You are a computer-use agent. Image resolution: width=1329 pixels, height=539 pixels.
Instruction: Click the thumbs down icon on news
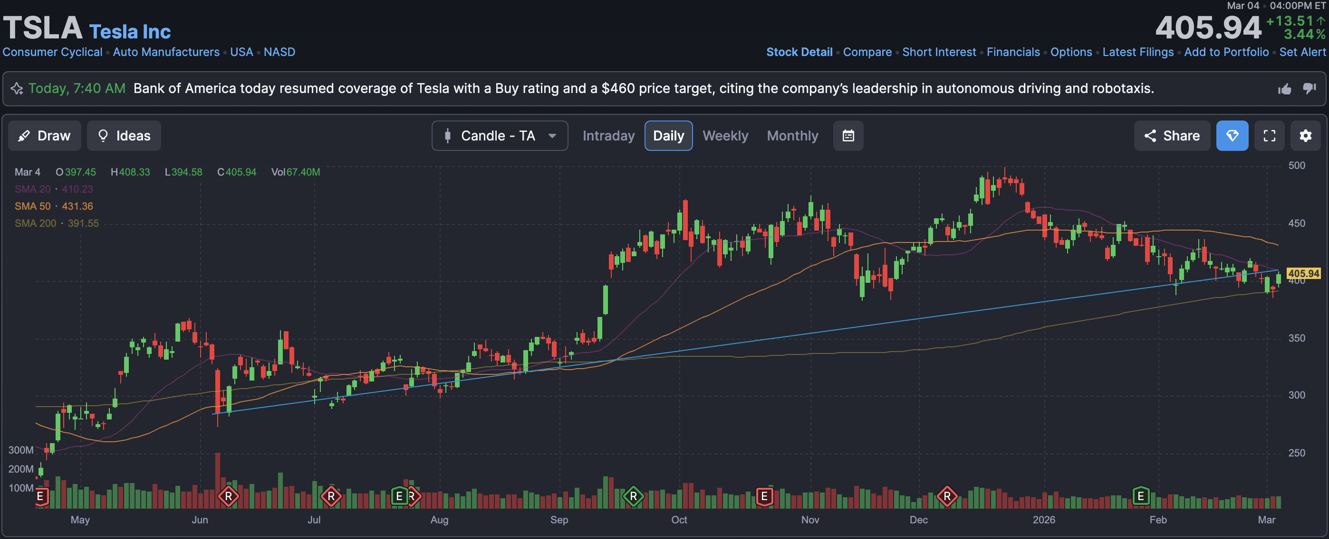pyautogui.click(x=1310, y=89)
